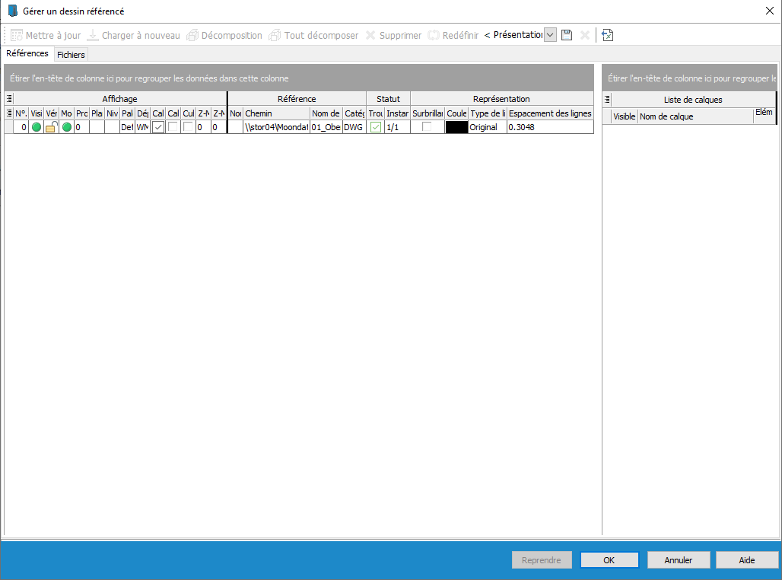Sort by the N°. column header
The height and width of the screenshot is (580, 782).
pyautogui.click(x=21, y=113)
